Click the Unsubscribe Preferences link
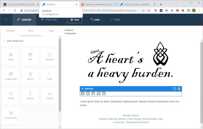203x129 pixels. [x=137, y=122]
